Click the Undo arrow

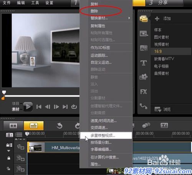click(x=60, y=126)
